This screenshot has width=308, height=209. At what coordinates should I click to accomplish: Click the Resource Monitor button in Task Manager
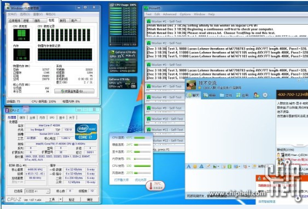(74, 91)
